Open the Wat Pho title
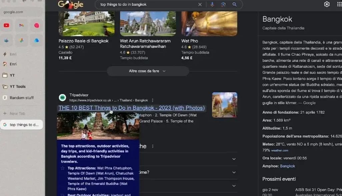Screen dimensions: 342x196 (x=190, y=41)
